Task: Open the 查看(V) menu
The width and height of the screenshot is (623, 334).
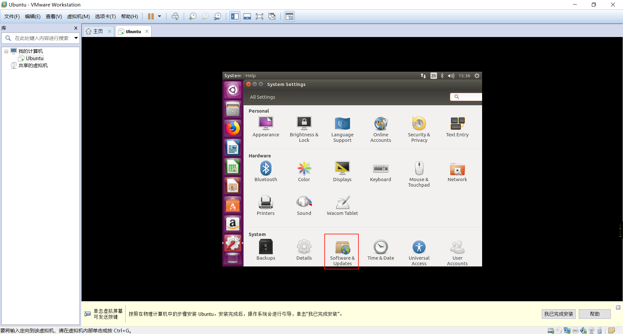Action: pos(54,17)
